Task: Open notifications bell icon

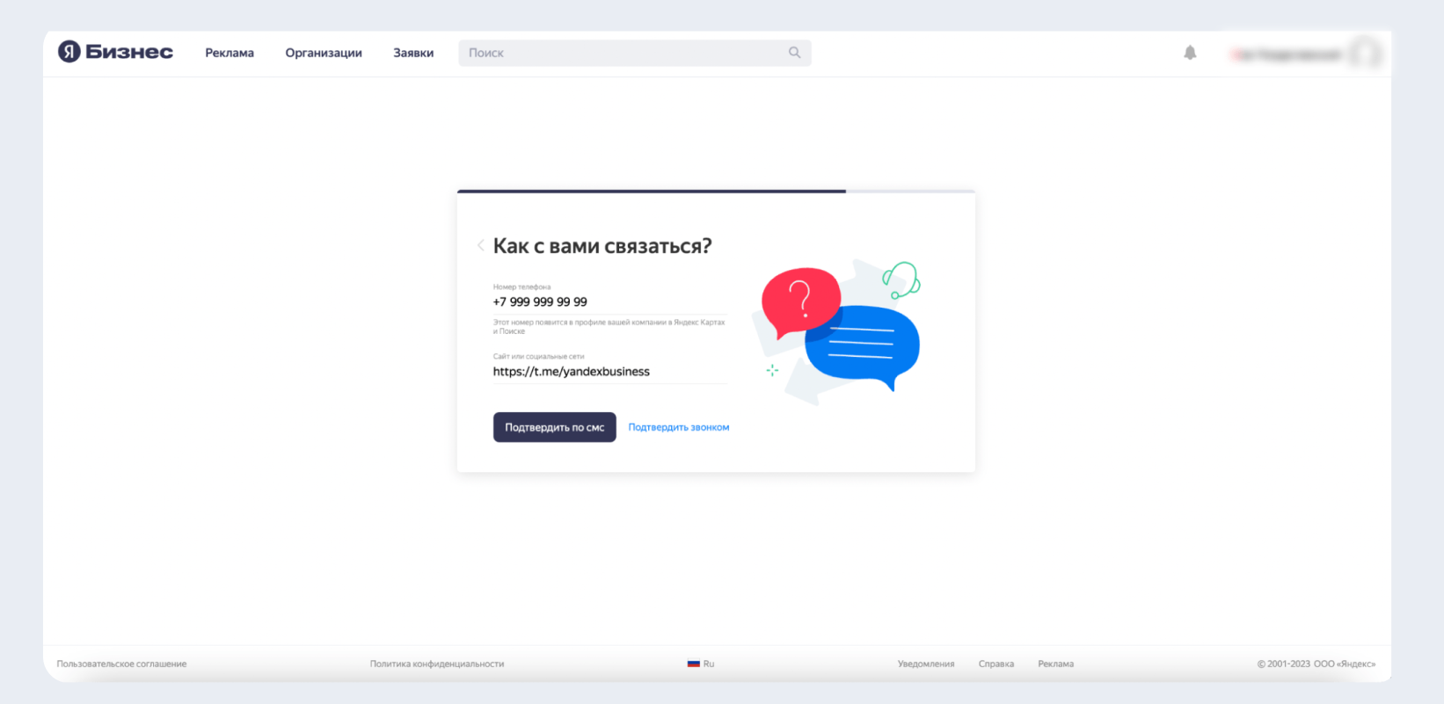Action: [x=1190, y=53]
